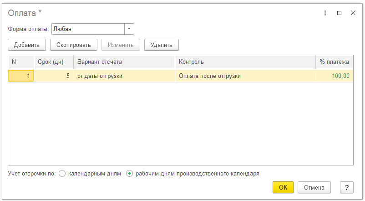Click the Изменить button
This screenshot has height=201, width=365.
tap(121, 45)
